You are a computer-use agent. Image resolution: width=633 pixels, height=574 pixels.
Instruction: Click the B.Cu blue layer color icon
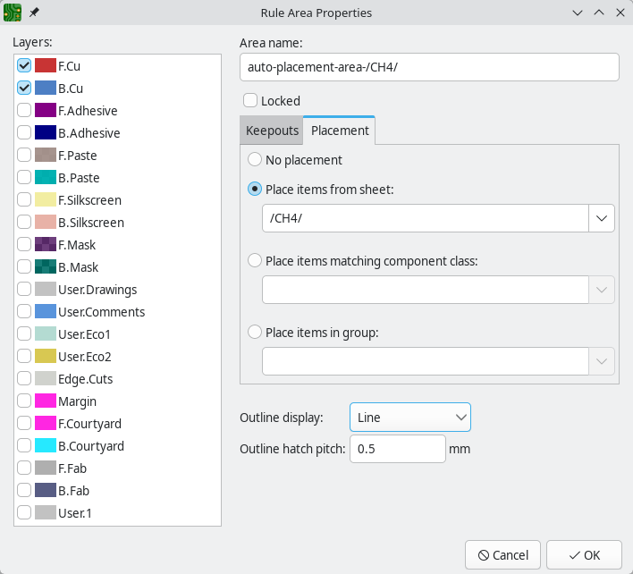click(x=46, y=89)
